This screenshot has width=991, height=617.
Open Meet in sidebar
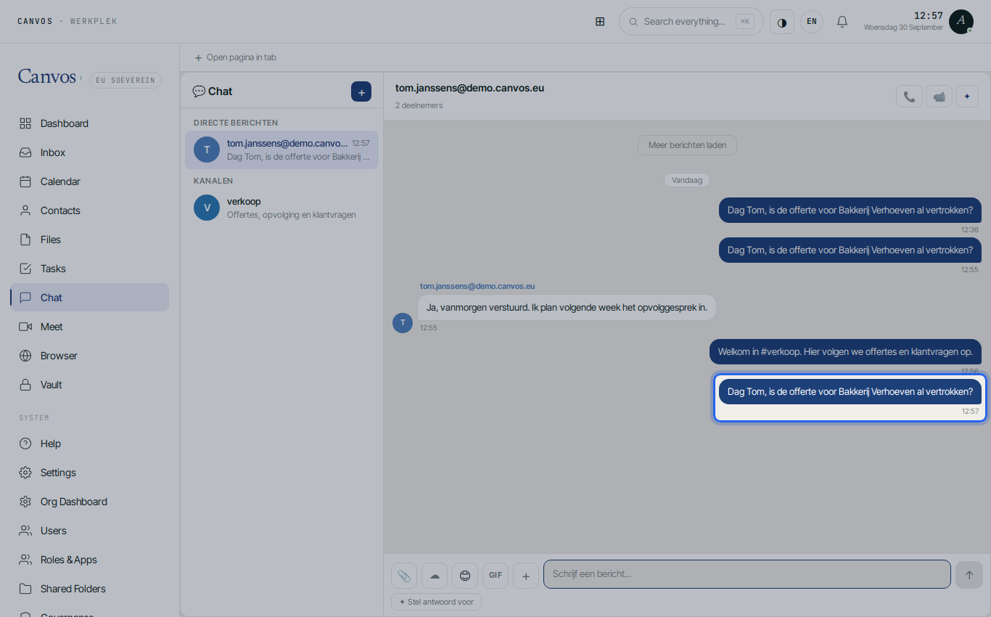(x=89, y=327)
